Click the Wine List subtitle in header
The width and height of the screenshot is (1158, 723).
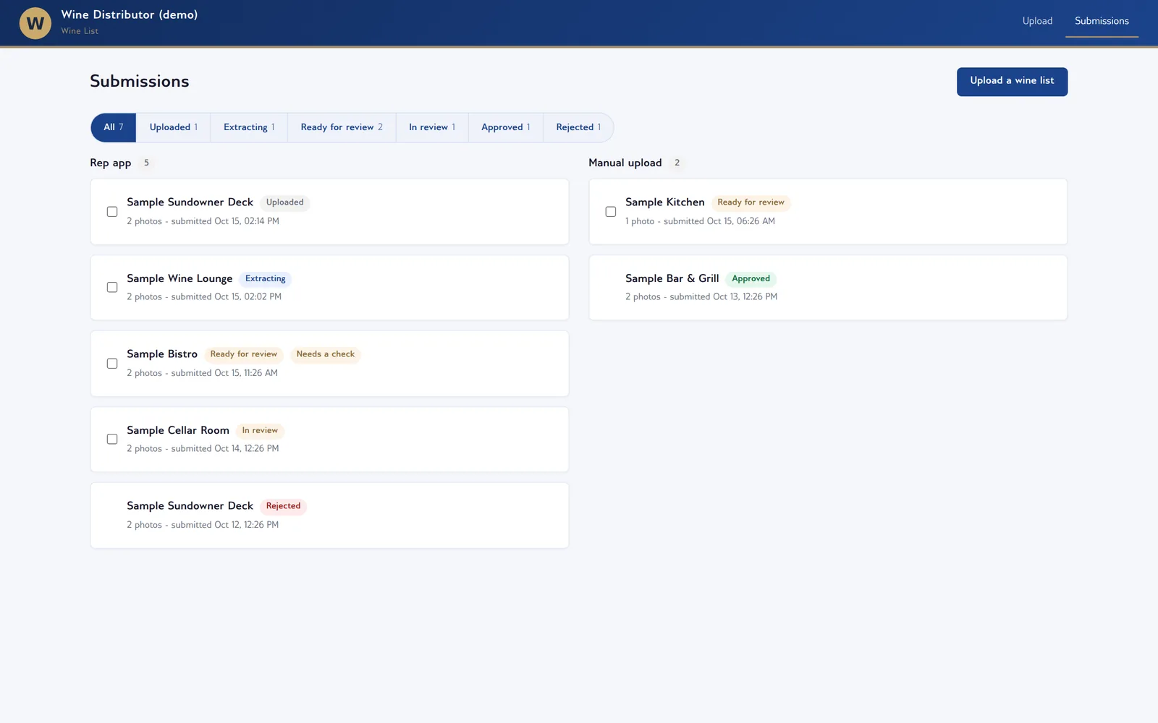pos(80,31)
